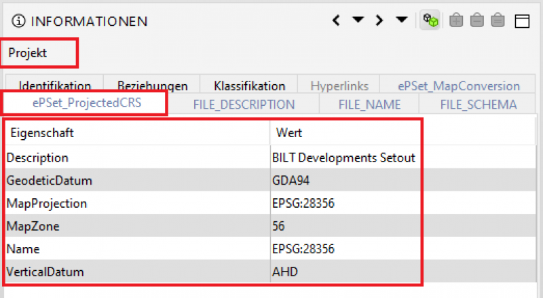Click the basket equals icon
This screenshot has width=543, height=298.
[x=498, y=20]
